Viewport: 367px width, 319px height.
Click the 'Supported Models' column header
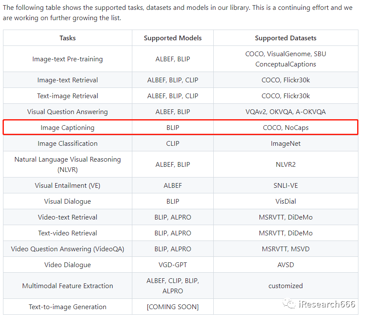point(173,38)
